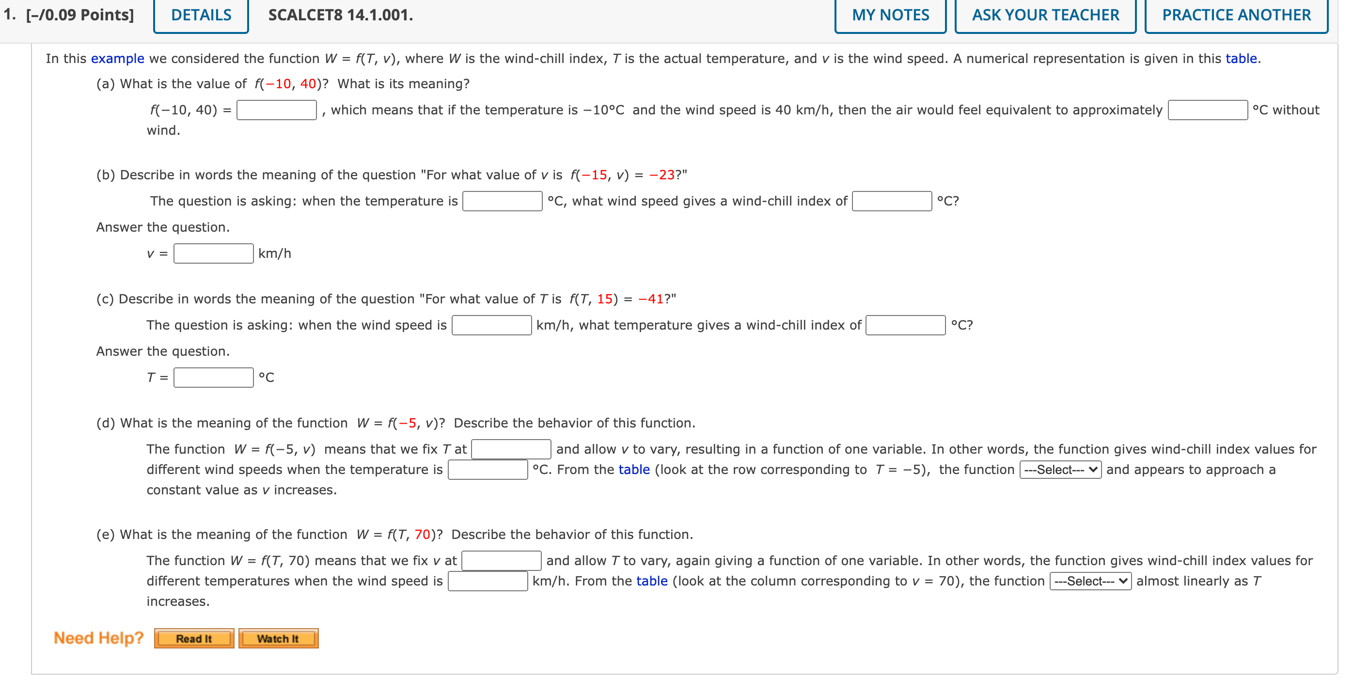Open the 'table' link in part (d)

[633, 470]
